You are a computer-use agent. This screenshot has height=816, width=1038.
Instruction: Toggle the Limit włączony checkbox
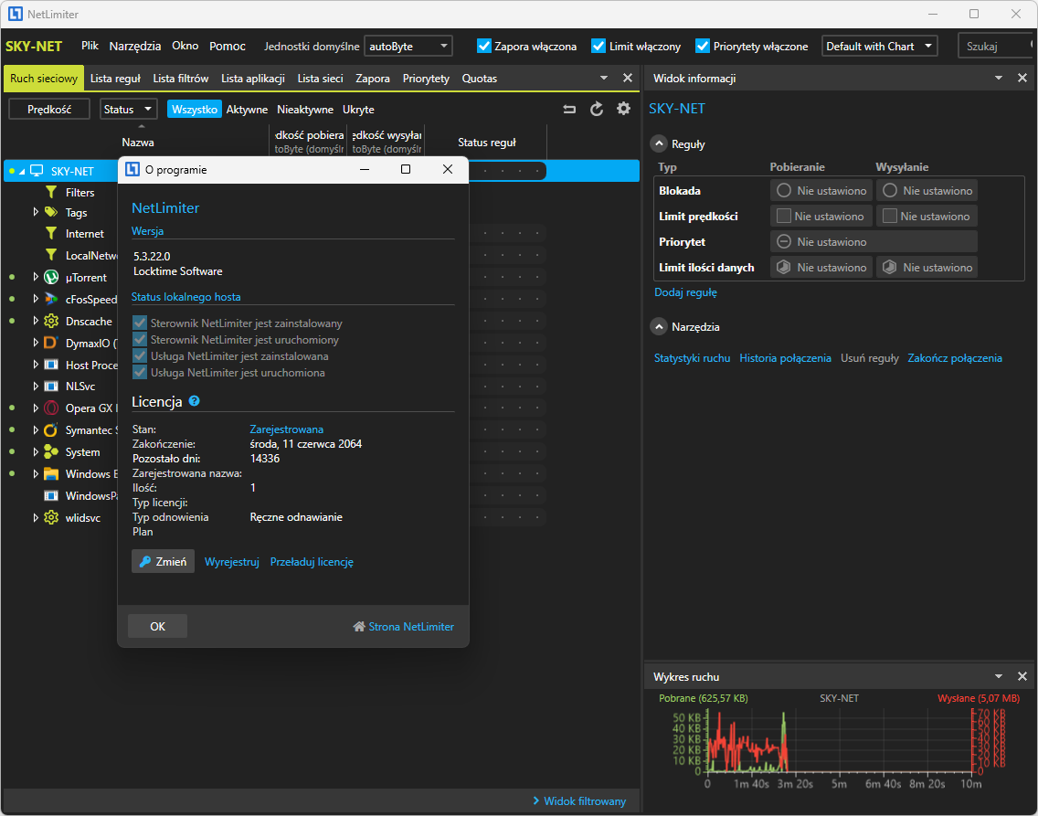pos(598,46)
